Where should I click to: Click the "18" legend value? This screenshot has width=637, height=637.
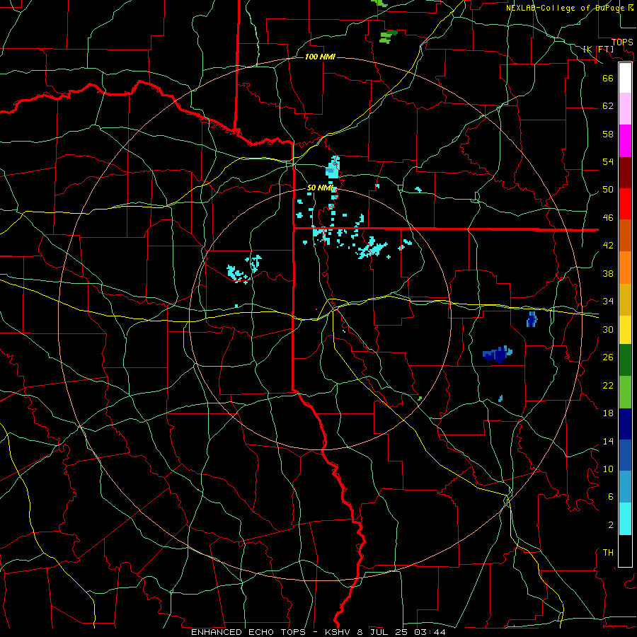pos(608,413)
